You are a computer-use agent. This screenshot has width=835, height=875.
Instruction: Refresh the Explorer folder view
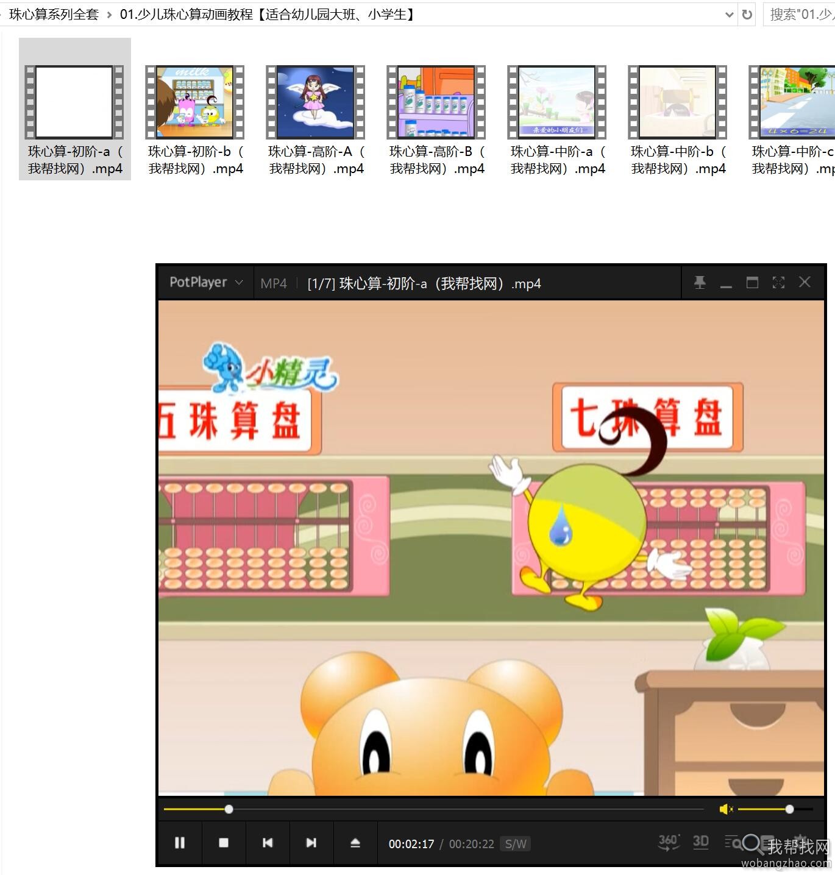point(747,15)
